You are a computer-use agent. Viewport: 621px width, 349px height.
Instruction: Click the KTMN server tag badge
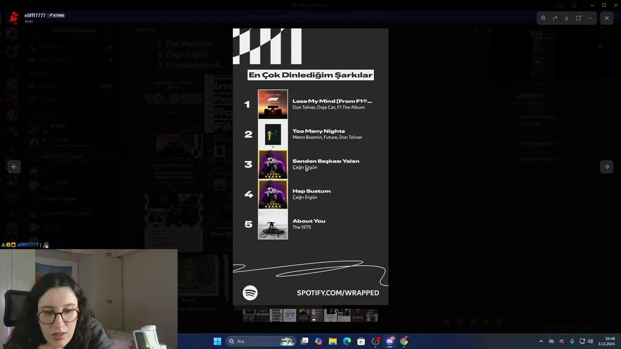56,16
